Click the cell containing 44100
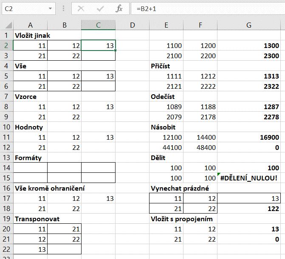This screenshot has width=285, height=259. [166, 147]
